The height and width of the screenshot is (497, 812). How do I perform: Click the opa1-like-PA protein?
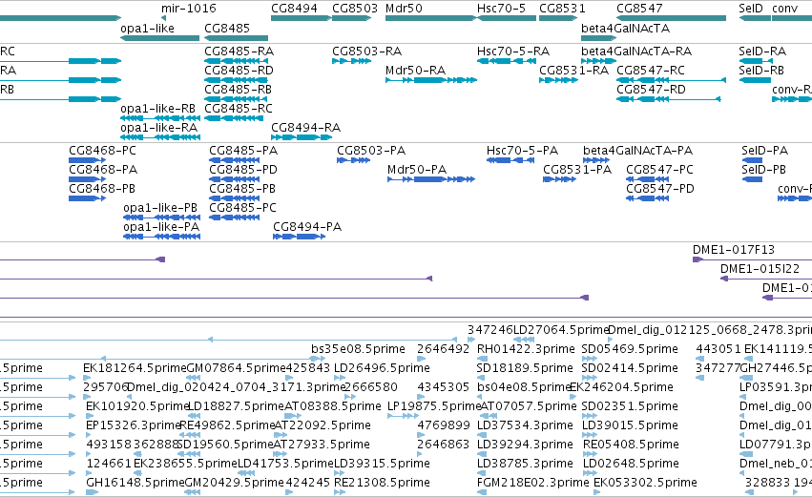click(x=161, y=238)
